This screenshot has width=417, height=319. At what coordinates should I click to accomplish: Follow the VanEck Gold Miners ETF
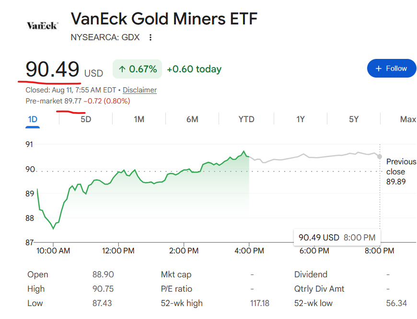(392, 68)
